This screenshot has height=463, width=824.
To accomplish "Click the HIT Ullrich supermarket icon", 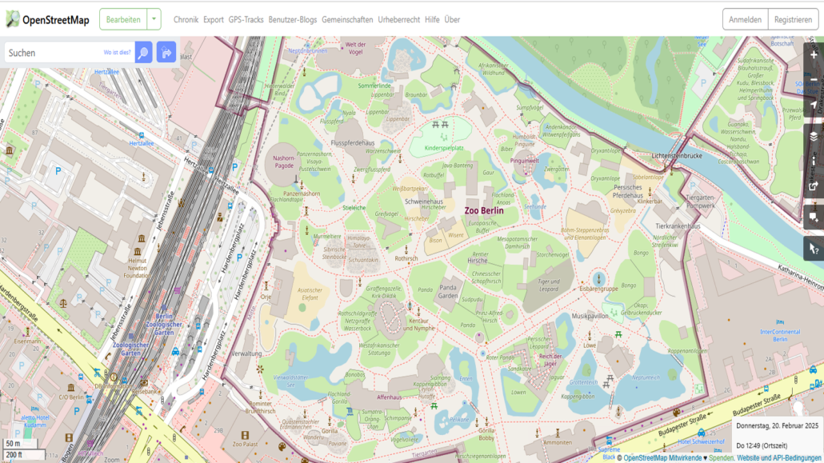I will [90, 445].
